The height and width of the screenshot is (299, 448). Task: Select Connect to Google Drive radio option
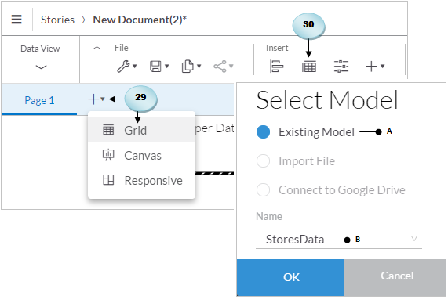tap(263, 190)
